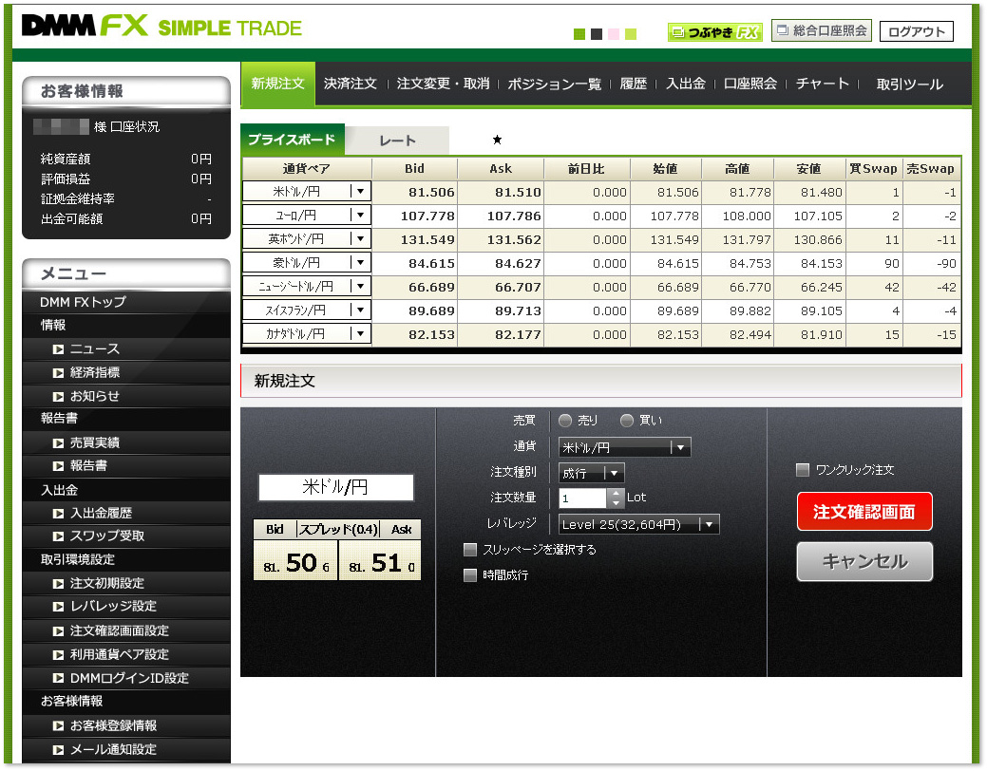Click the 入出金履歴 arrow icon
This screenshot has width=987, height=771.
(58, 514)
